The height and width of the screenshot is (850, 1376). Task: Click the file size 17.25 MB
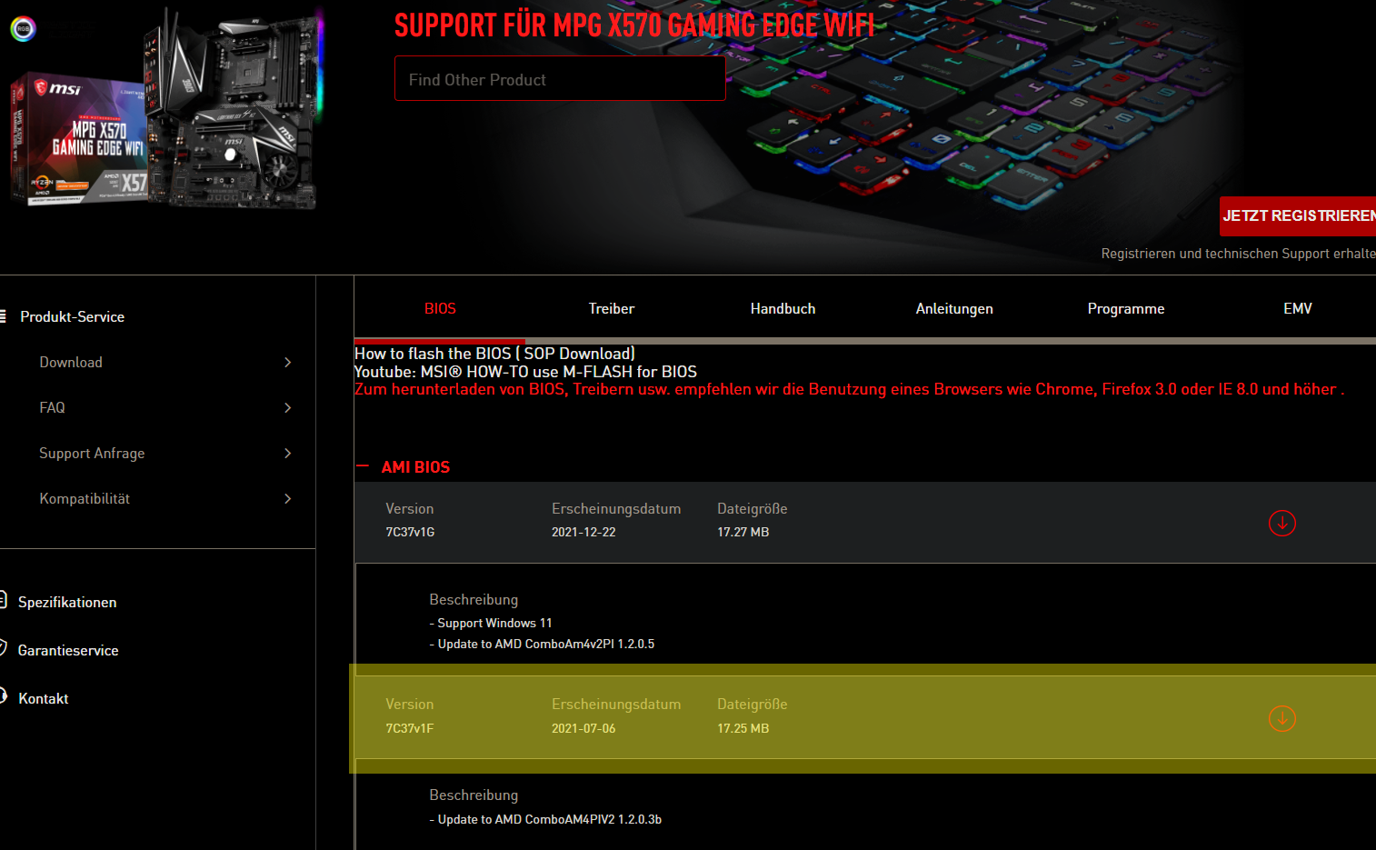[743, 728]
